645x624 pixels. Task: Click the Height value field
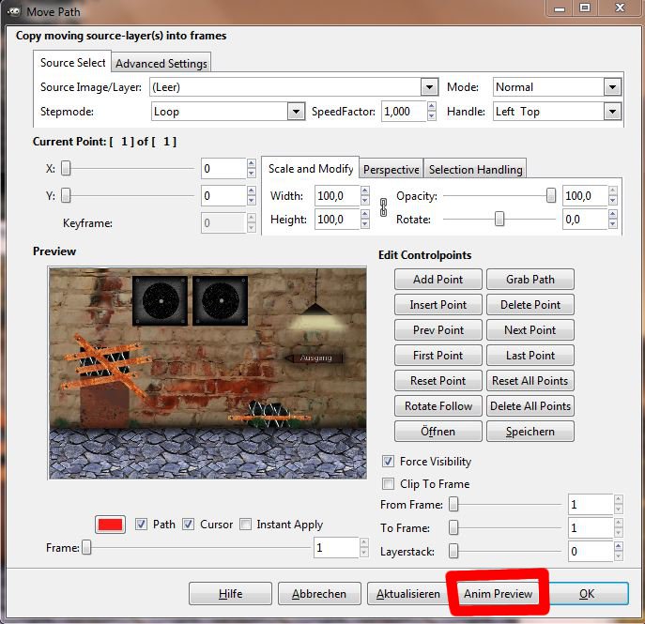[337, 219]
